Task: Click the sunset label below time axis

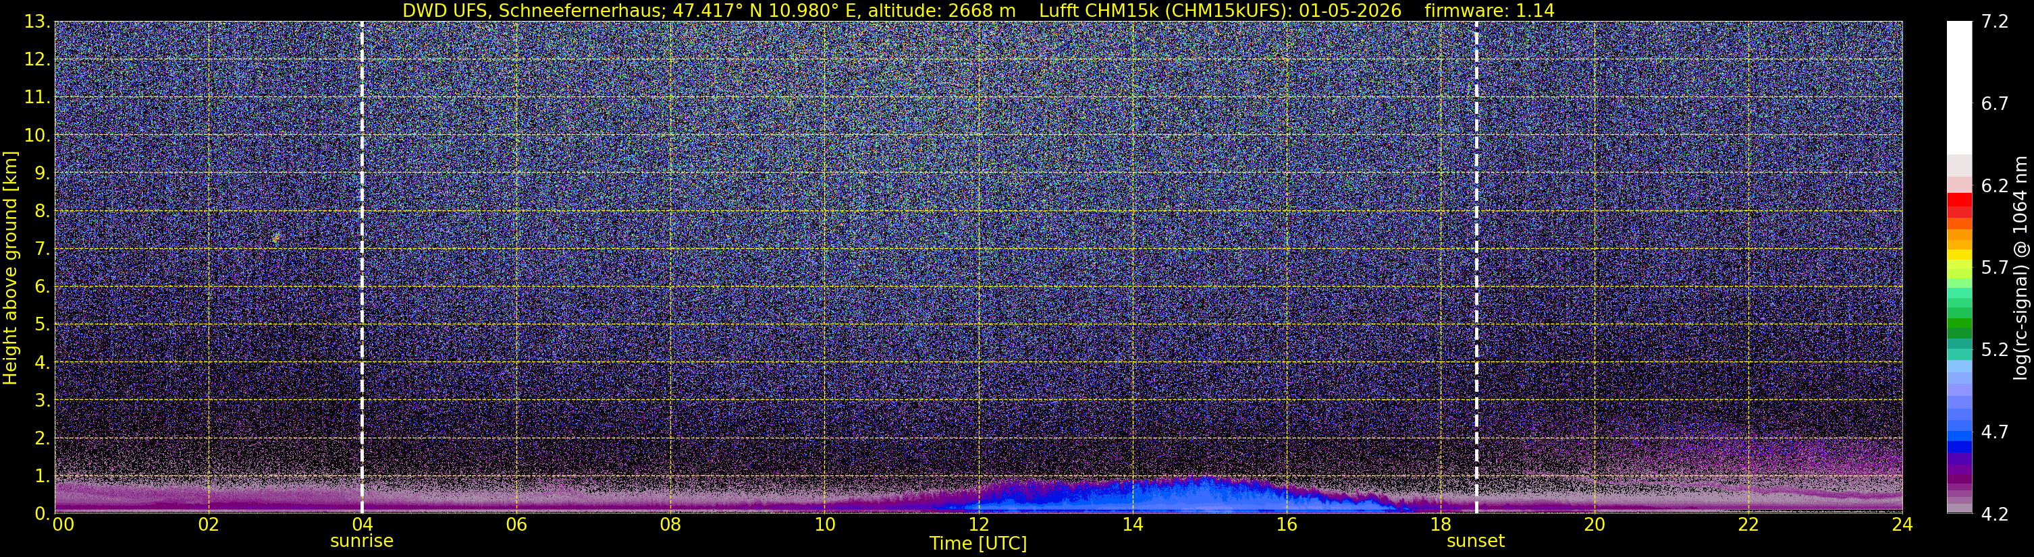Action: (x=1476, y=541)
